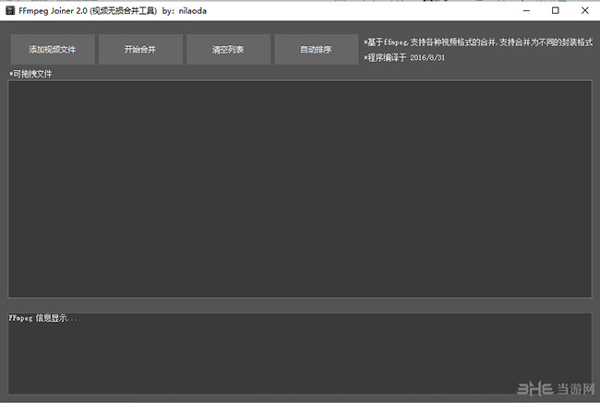
Task: Maximize the FFmpeg Joiner window
Action: [556, 11]
